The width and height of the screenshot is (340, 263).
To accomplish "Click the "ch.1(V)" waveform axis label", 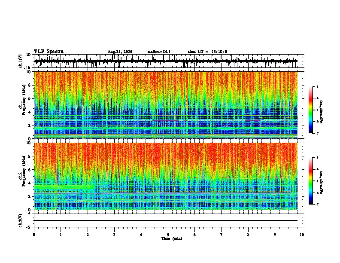I will tap(21, 61).
